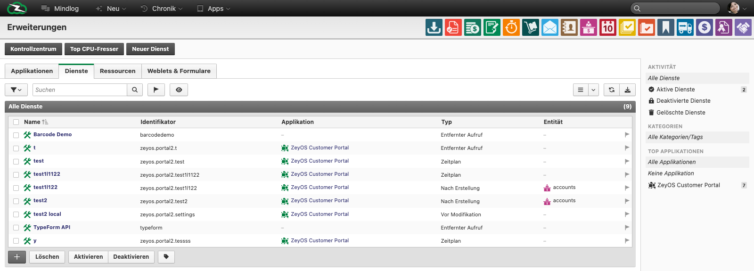Image resolution: width=754 pixels, height=271 pixels.
Task: Click the refresh list icon
Action: click(x=612, y=90)
